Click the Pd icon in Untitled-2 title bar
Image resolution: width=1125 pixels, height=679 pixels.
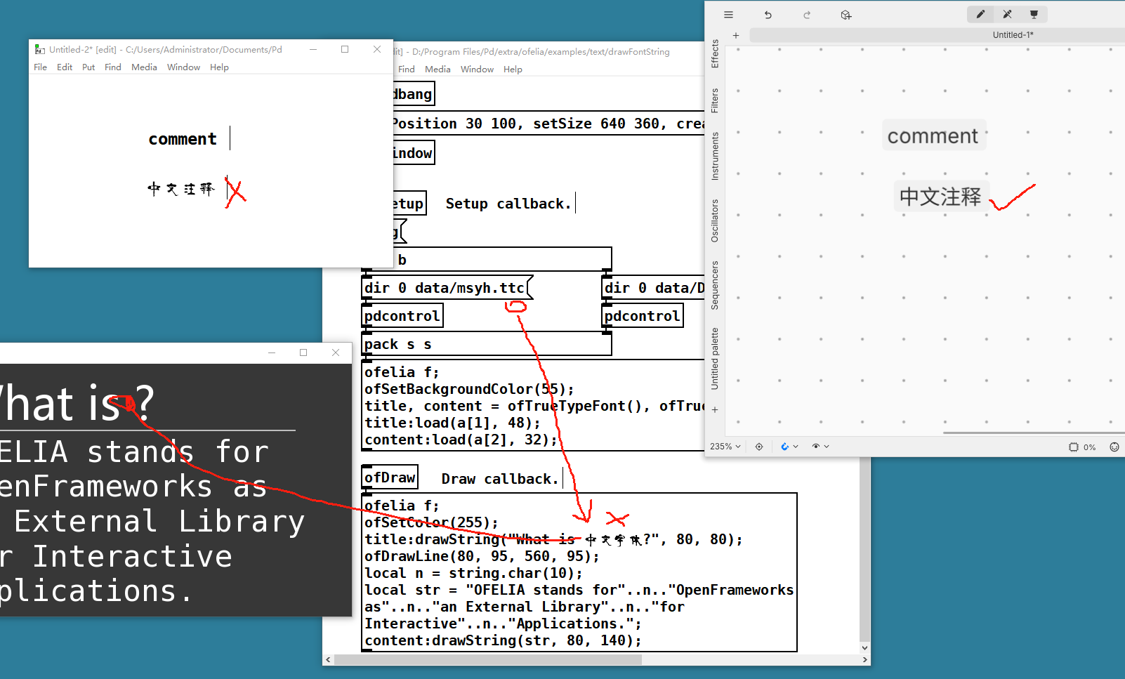tap(40, 50)
